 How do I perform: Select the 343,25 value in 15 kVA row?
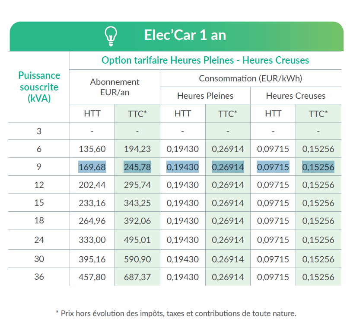point(137,203)
